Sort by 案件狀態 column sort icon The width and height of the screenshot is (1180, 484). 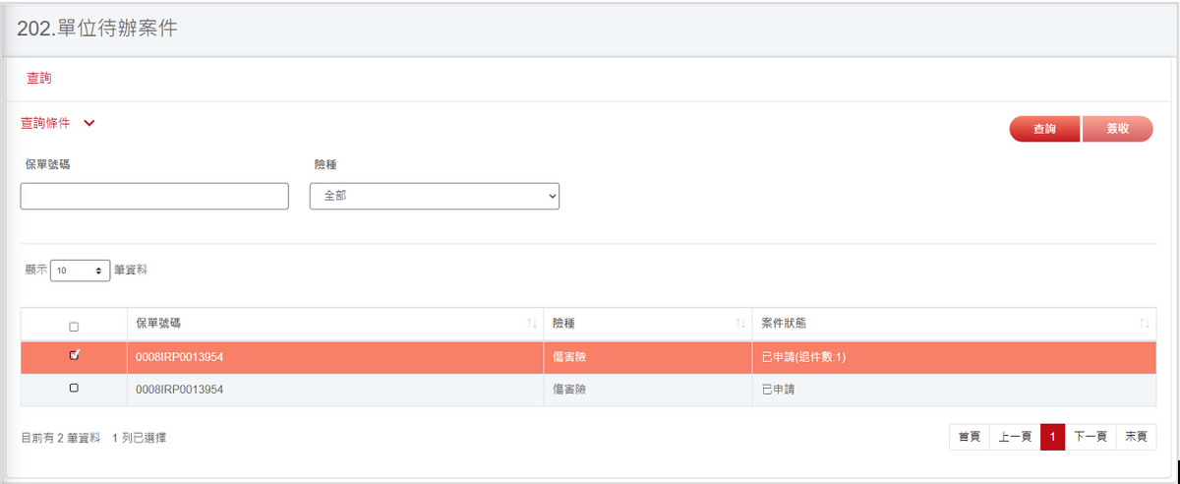click(x=1145, y=324)
